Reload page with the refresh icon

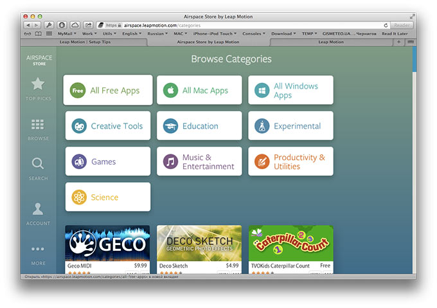click(386, 25)
